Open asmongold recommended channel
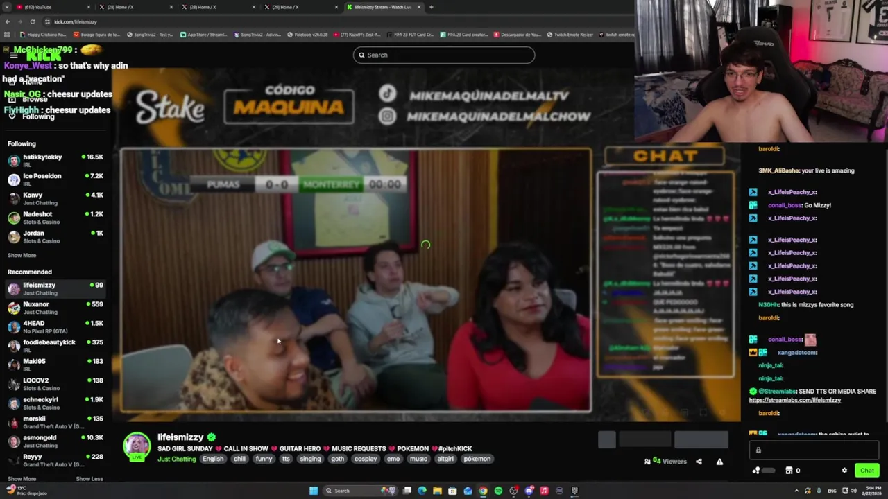888x499 pixels. point(55,441)
